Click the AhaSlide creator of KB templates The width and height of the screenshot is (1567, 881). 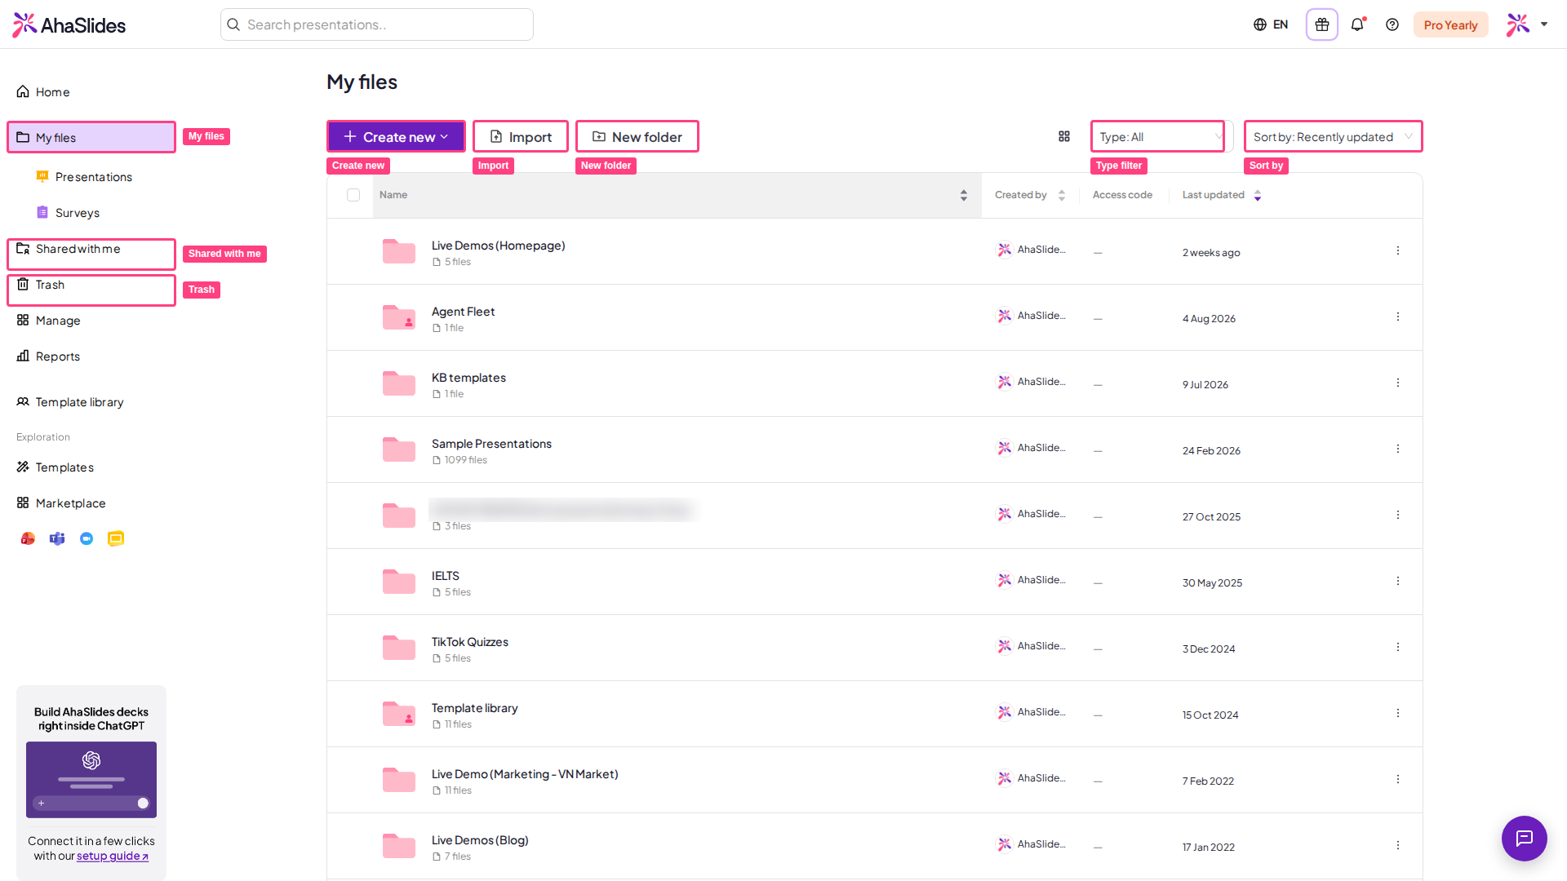(1031, 382)
